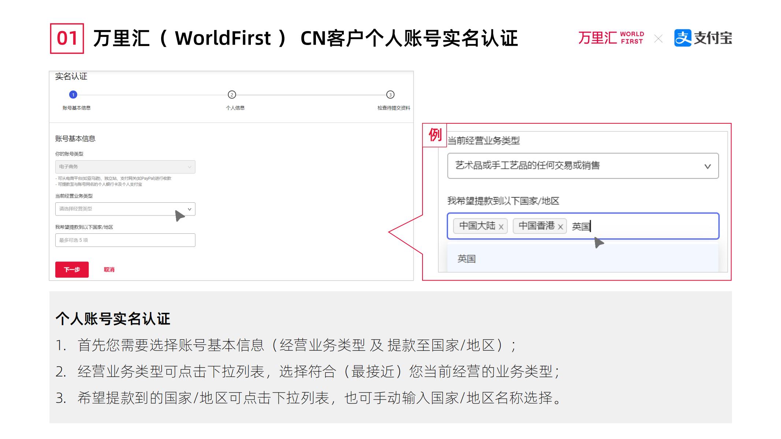Click the 个人信息 step label
This screenshot has width=781, height=439.
pos(235,108)
